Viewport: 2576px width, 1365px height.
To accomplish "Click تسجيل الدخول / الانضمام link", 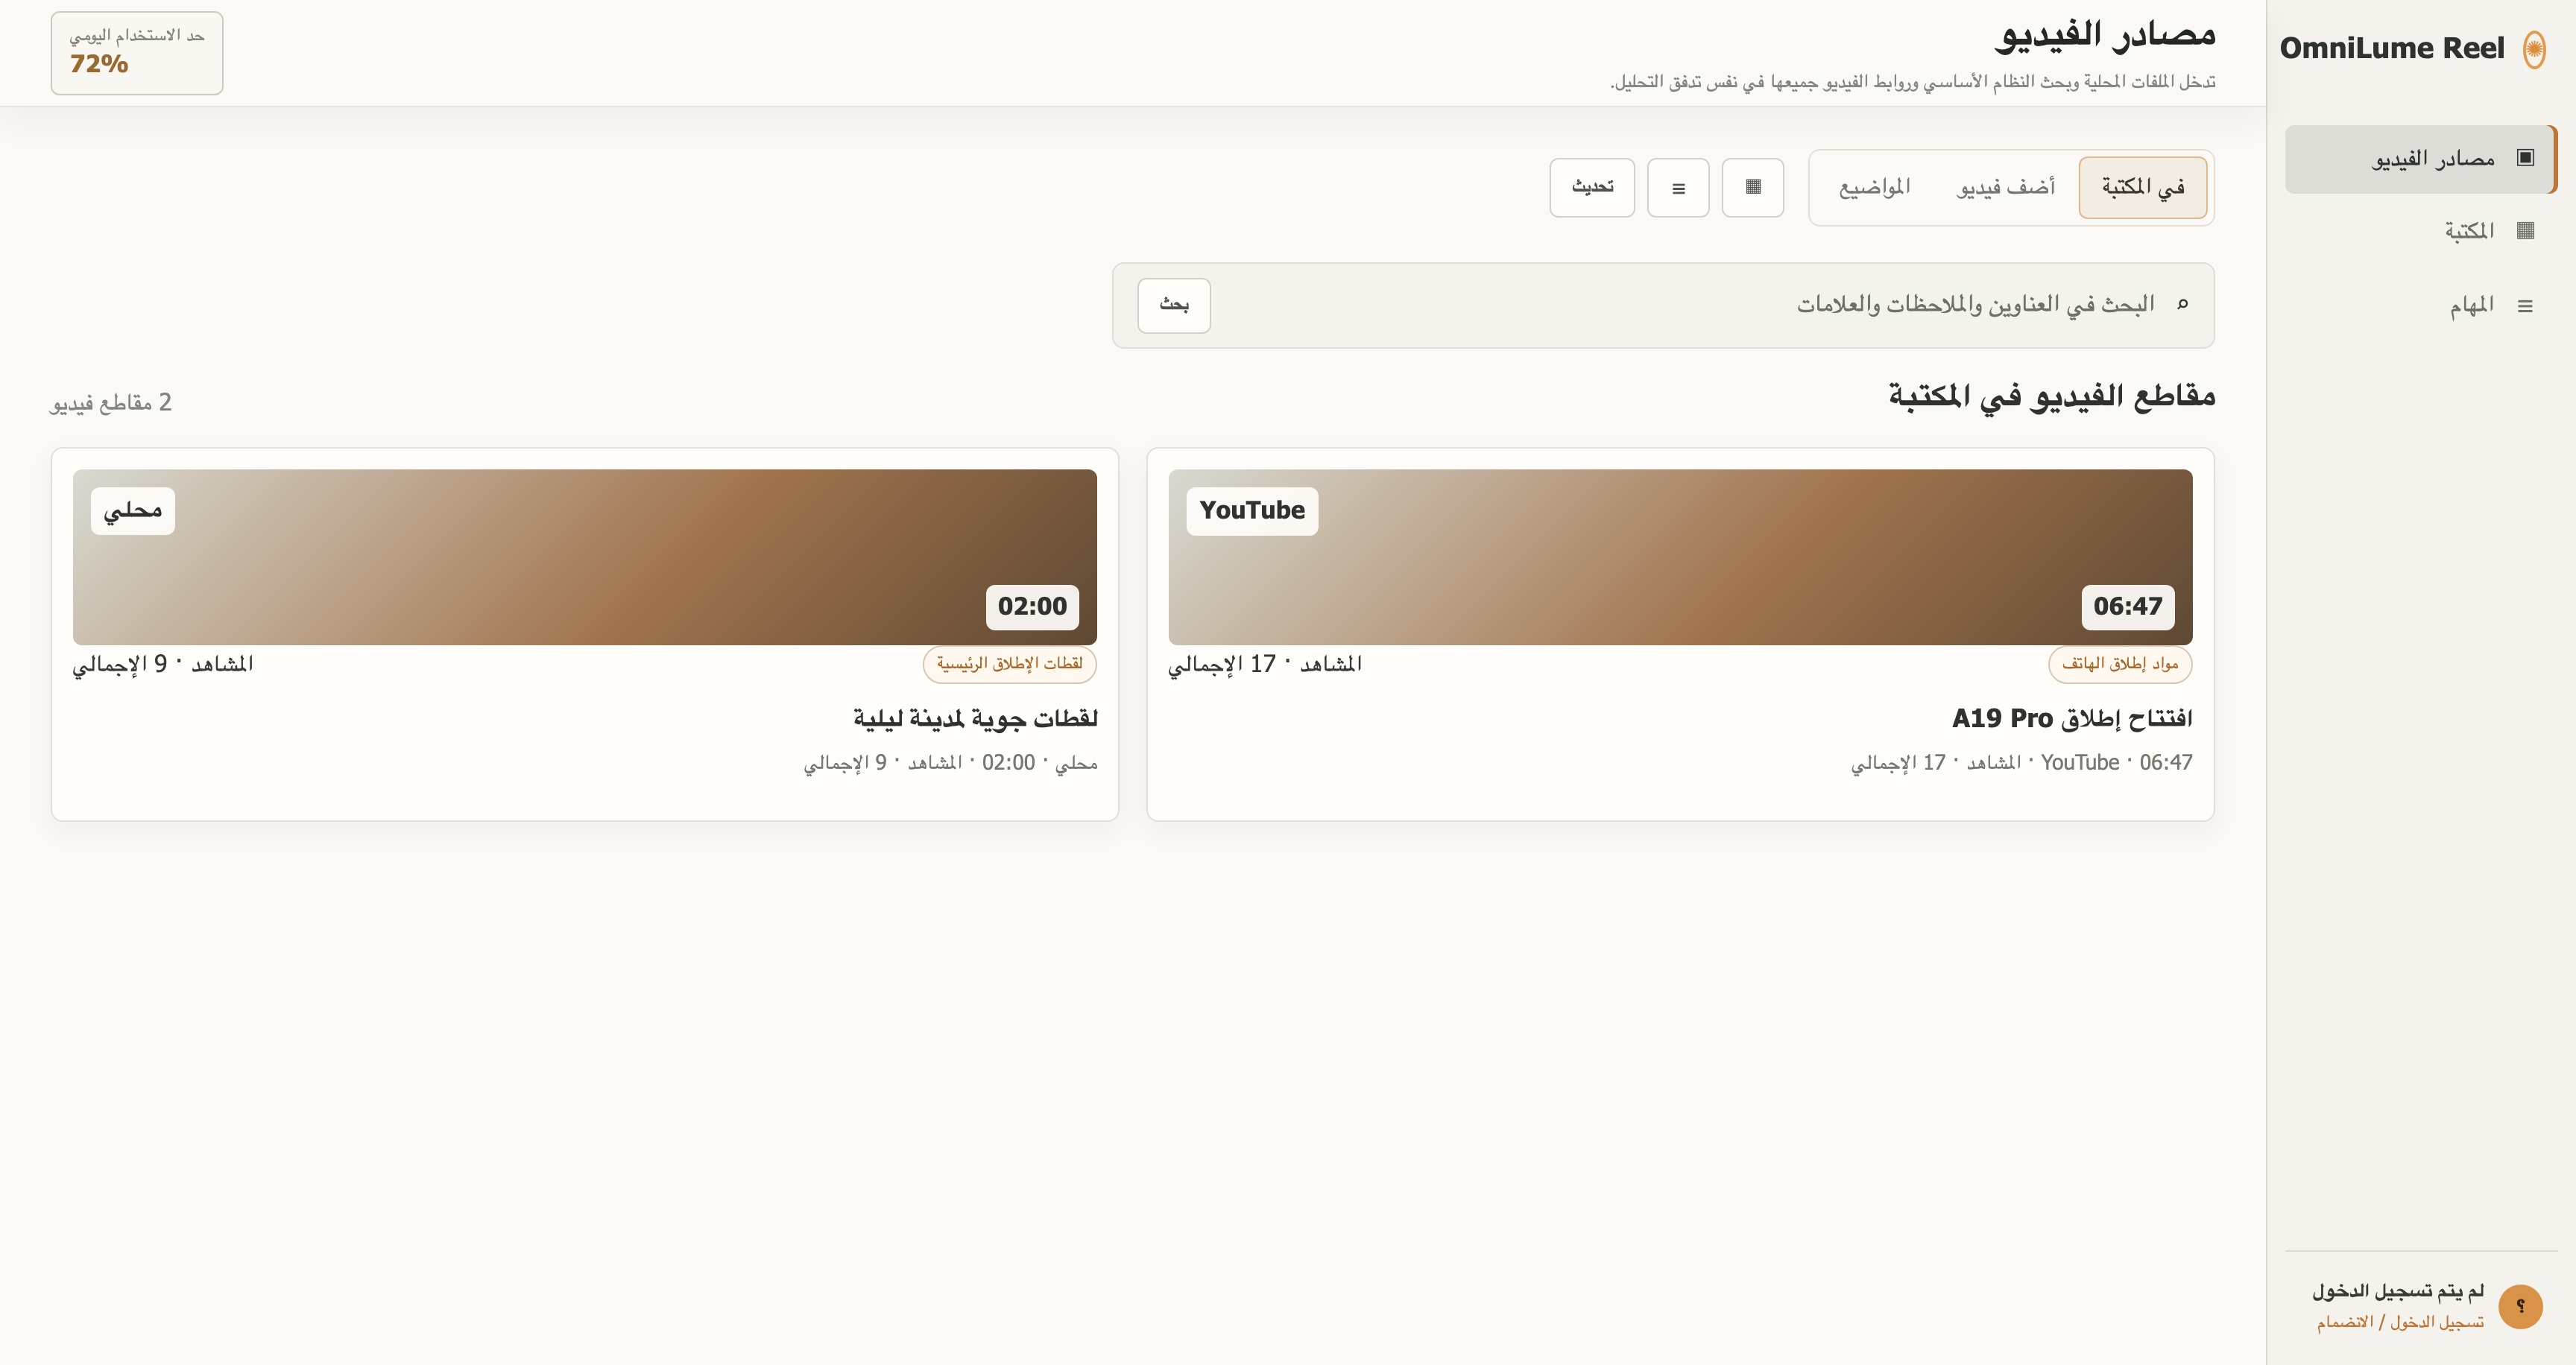I will click(x=2400, y=1322).
